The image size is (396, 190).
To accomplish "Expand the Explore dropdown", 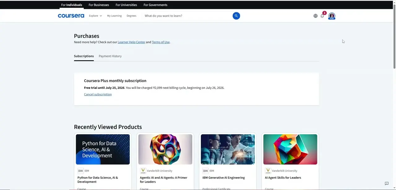I will click(95, 16).
